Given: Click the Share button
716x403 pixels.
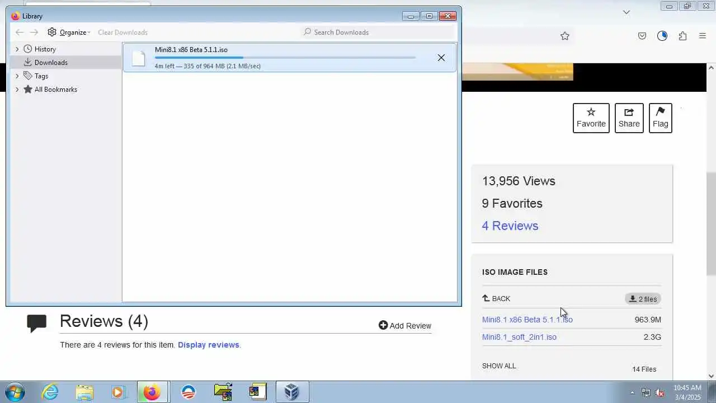Looking at the screenshot, I should coord(629,118).
